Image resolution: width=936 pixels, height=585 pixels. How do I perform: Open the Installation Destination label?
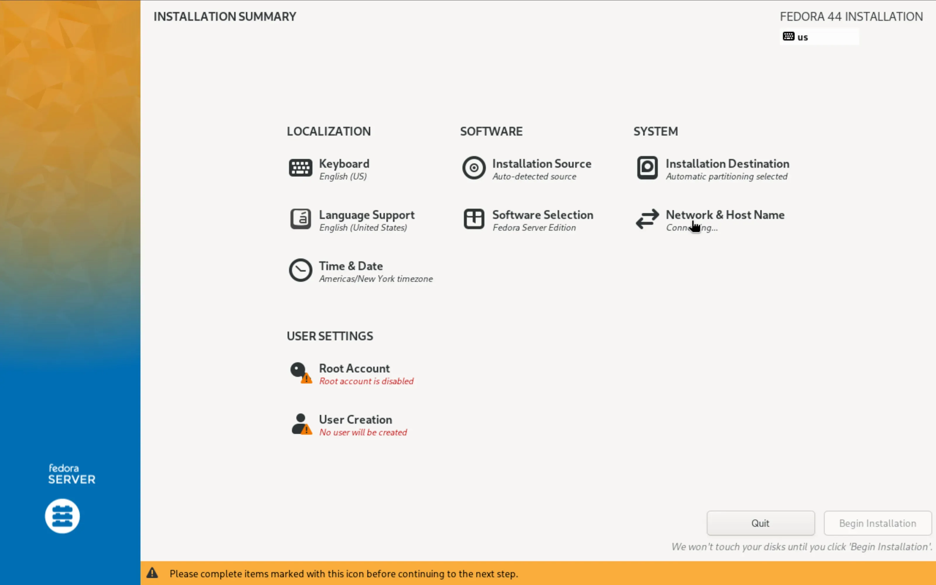coord(727,164)
